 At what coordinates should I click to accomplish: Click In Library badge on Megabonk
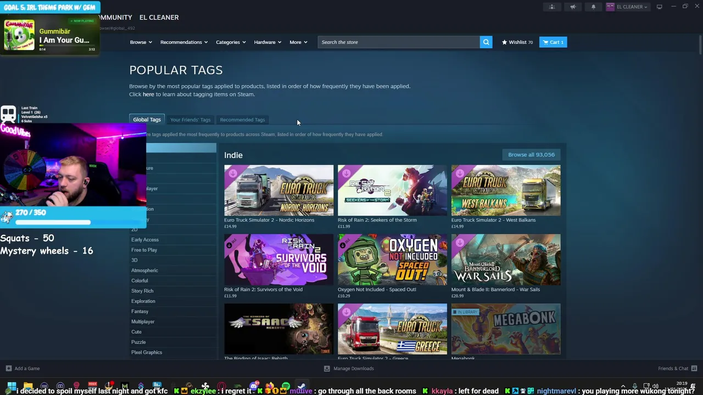pyautogui.click(x=465, y=312)
